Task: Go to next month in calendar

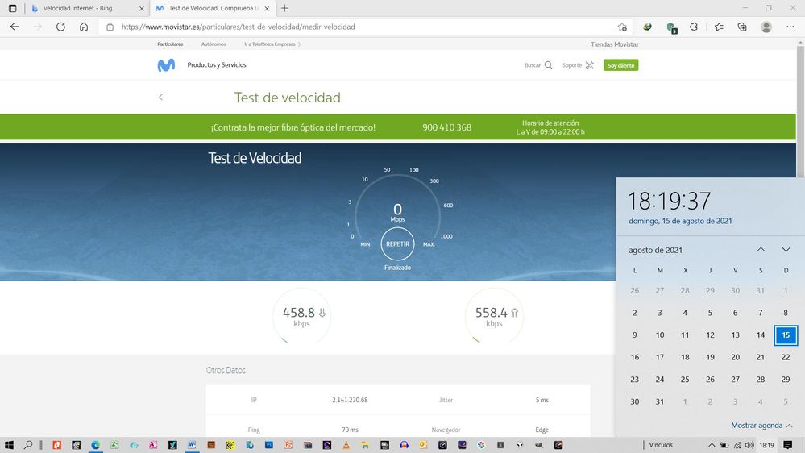Action: tap(786, 250)
